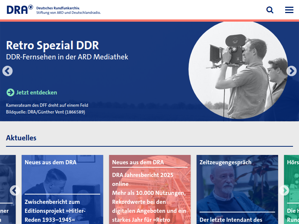Click the DRA logo in the header
Image resolution: width=299 pixels, height=224 pixels.
(20, 10)
